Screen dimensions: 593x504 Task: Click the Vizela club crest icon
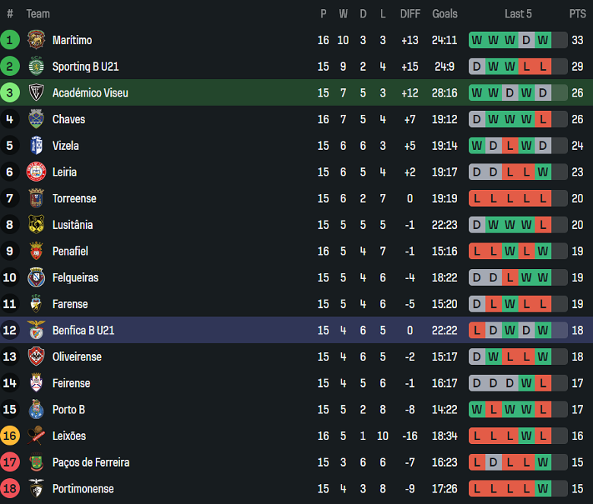[x=36, y=145]
